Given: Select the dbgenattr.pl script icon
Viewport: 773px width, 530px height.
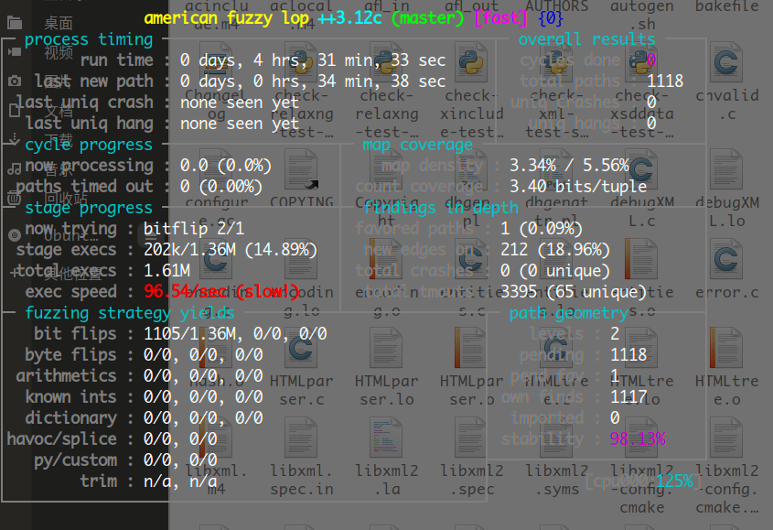Looking at the screenshot, I should [557, 169].
